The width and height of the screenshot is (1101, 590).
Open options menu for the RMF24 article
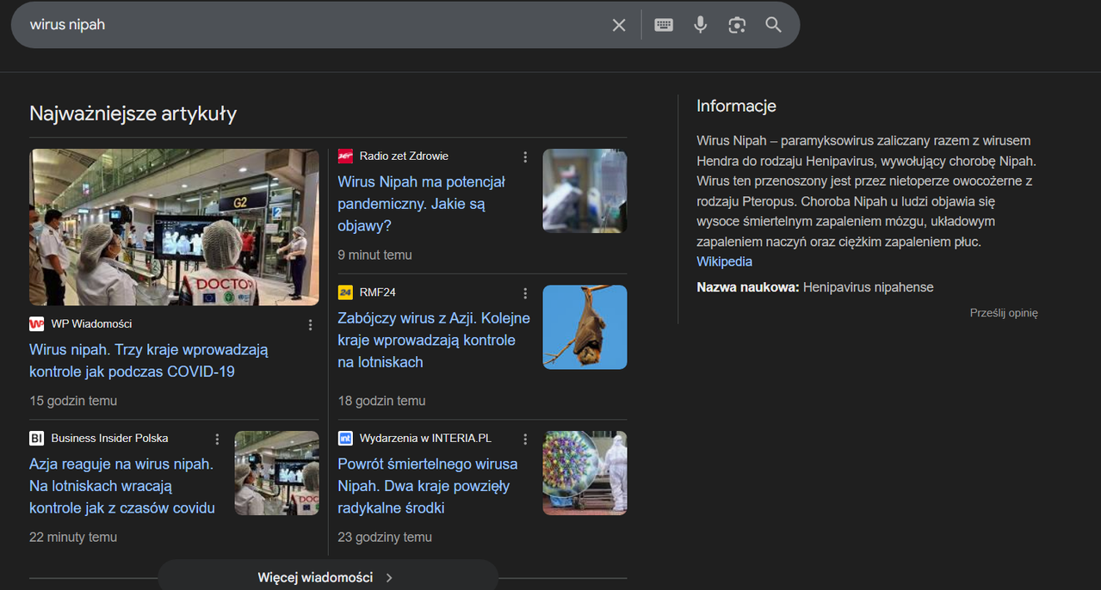tap(525, 293)
